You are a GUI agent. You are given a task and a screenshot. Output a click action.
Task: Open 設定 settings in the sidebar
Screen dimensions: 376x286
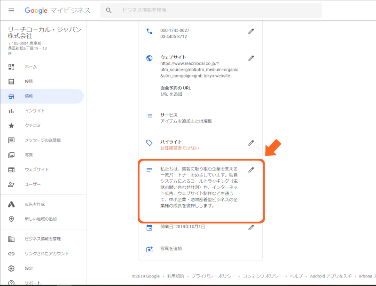click(42, 269)
